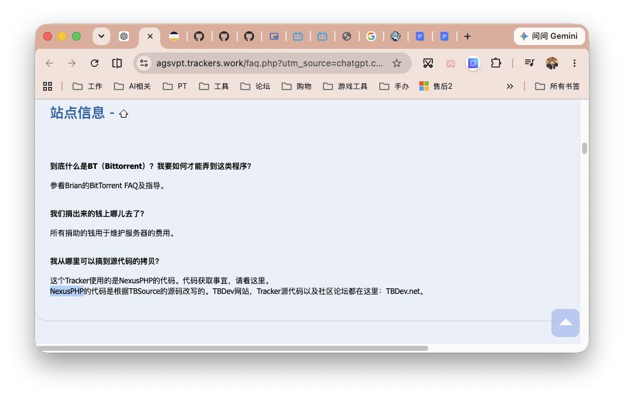Open Chrome three-dot menu
624x399 pixels.
(x=575, y=63)
